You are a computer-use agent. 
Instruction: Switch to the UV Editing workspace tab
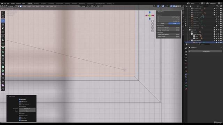(x=51, y=3)
